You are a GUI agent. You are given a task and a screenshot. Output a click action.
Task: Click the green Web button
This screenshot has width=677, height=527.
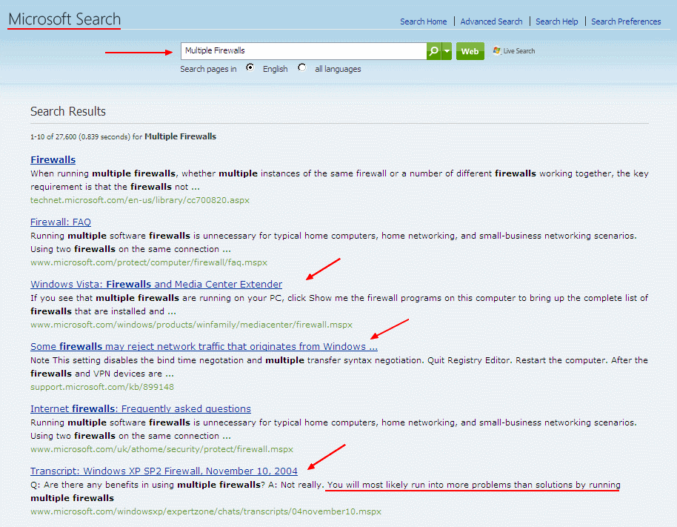tap(470, 51)
